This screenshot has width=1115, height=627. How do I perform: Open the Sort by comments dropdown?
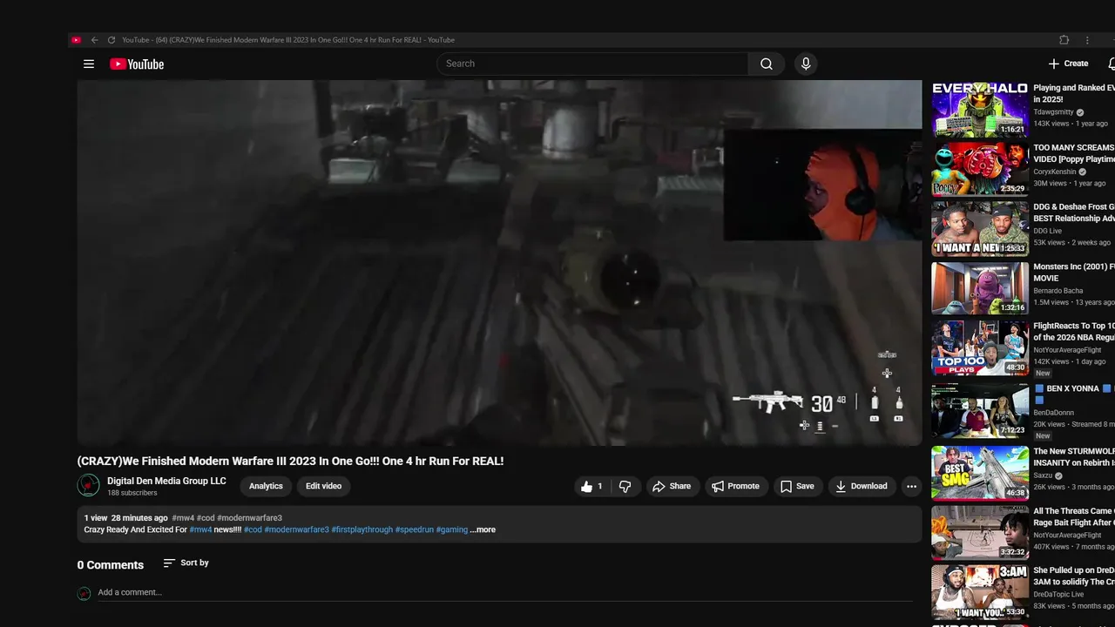[x=186, y=563]
